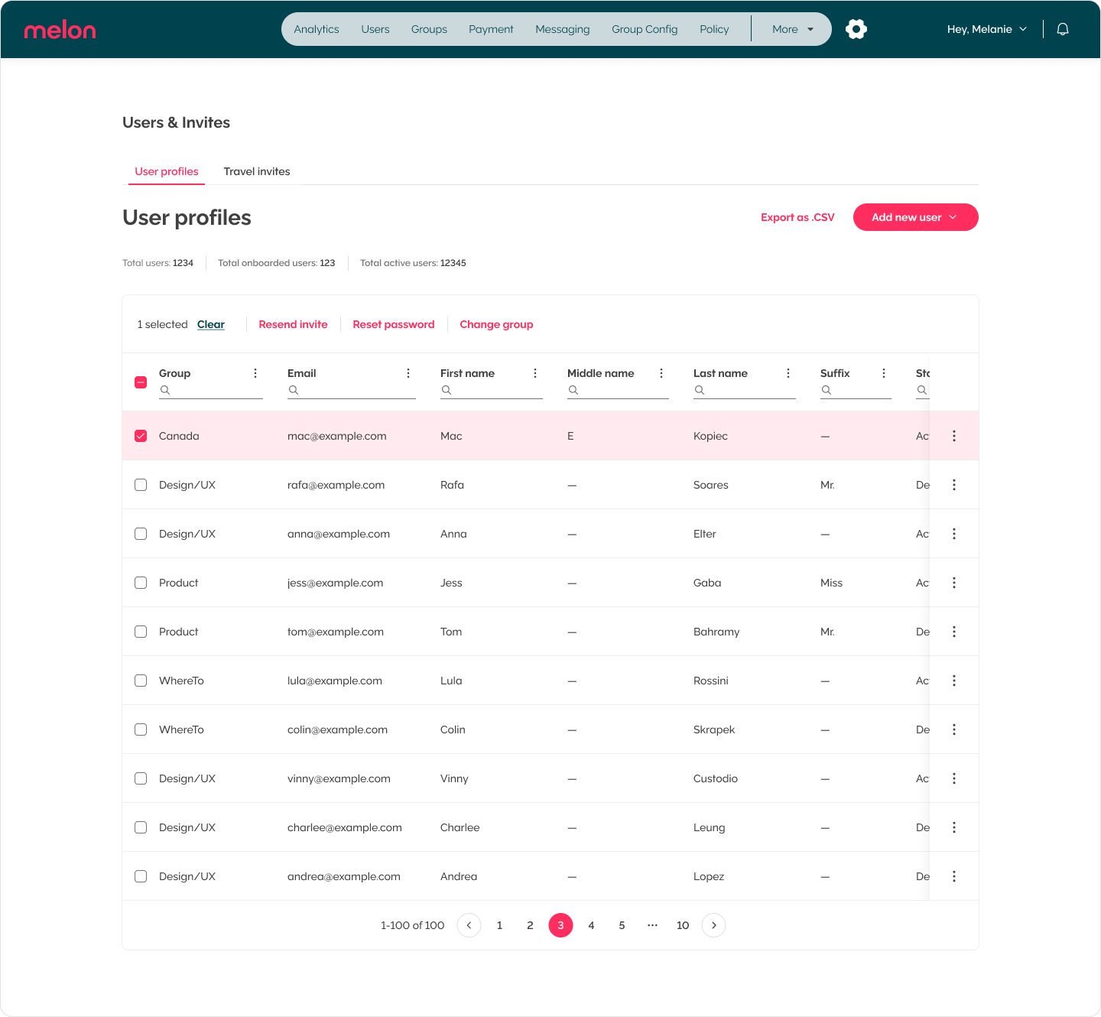Open the Email column options menu
1101x1017 pixels.
pyautogui.click(x=408, y=373)
